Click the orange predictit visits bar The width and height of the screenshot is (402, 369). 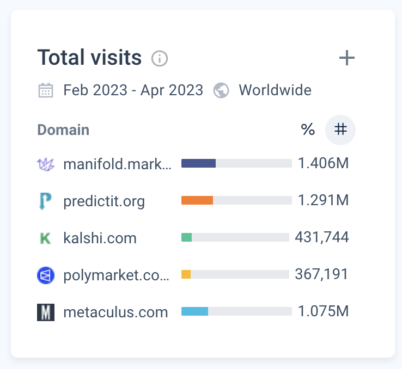click(197, 200)
